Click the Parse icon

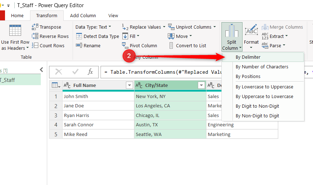click(x=265, y=45)
